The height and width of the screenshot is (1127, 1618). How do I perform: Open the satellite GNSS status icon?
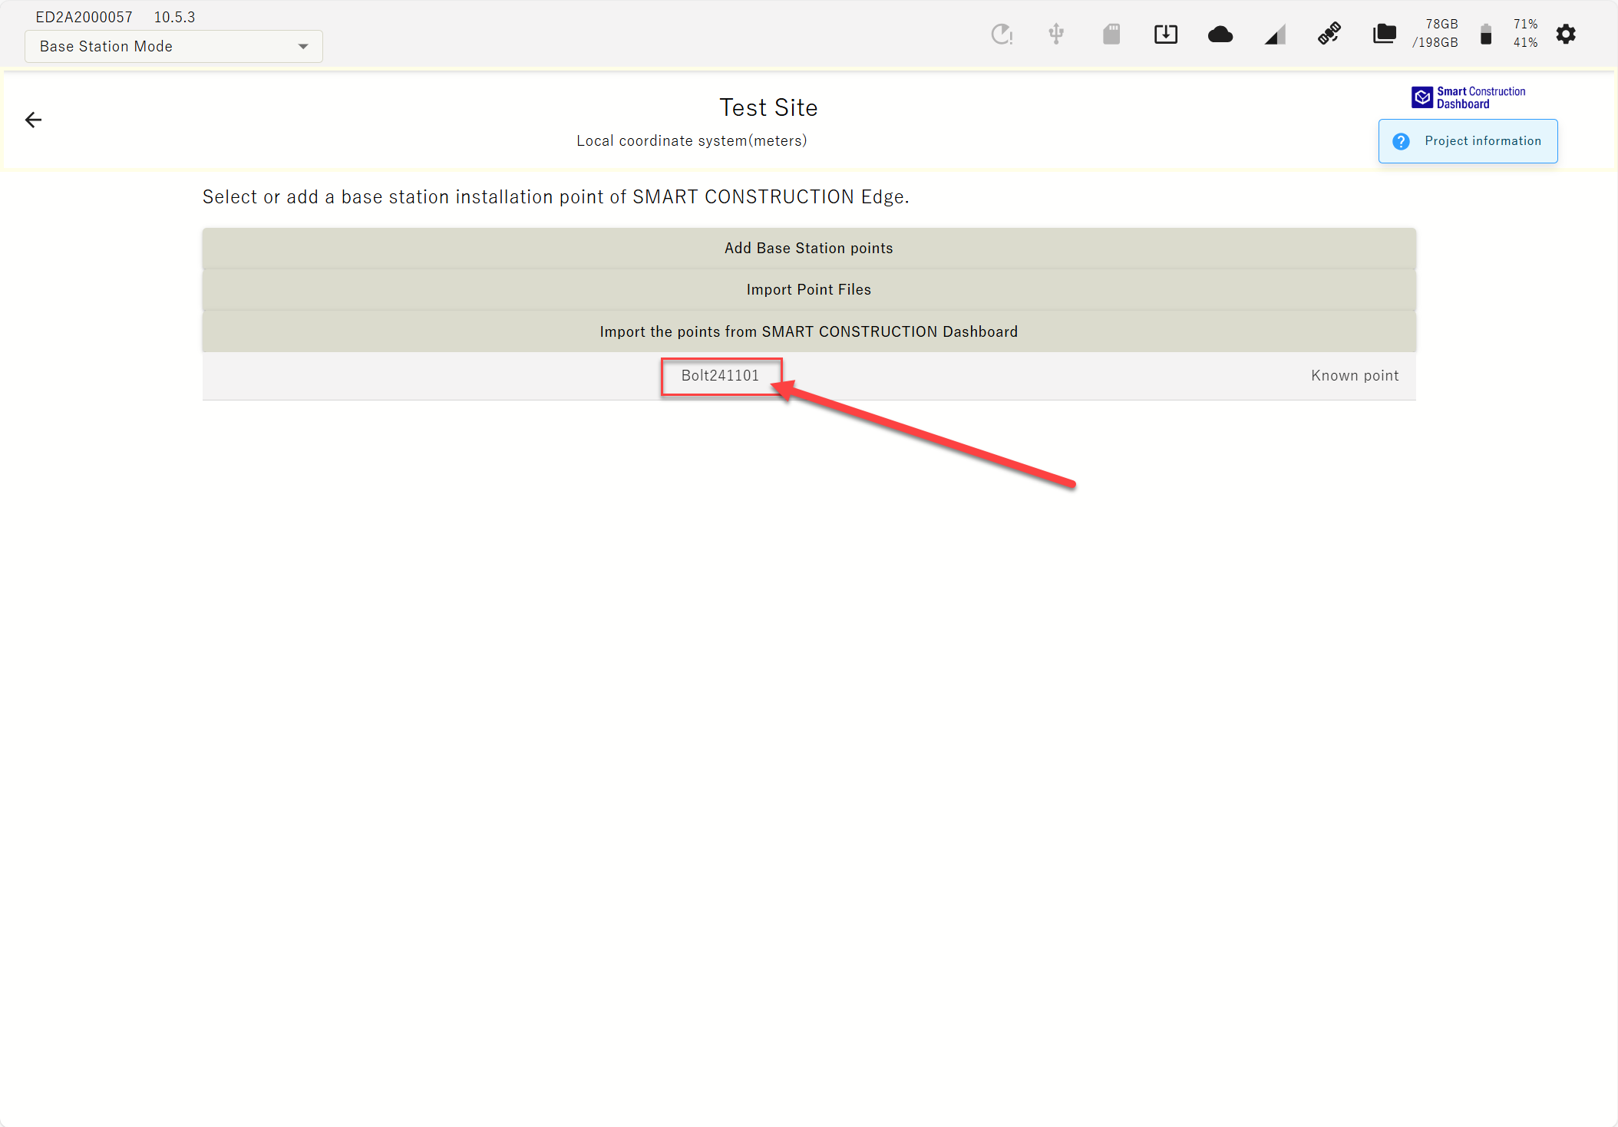coord(1329,34)
